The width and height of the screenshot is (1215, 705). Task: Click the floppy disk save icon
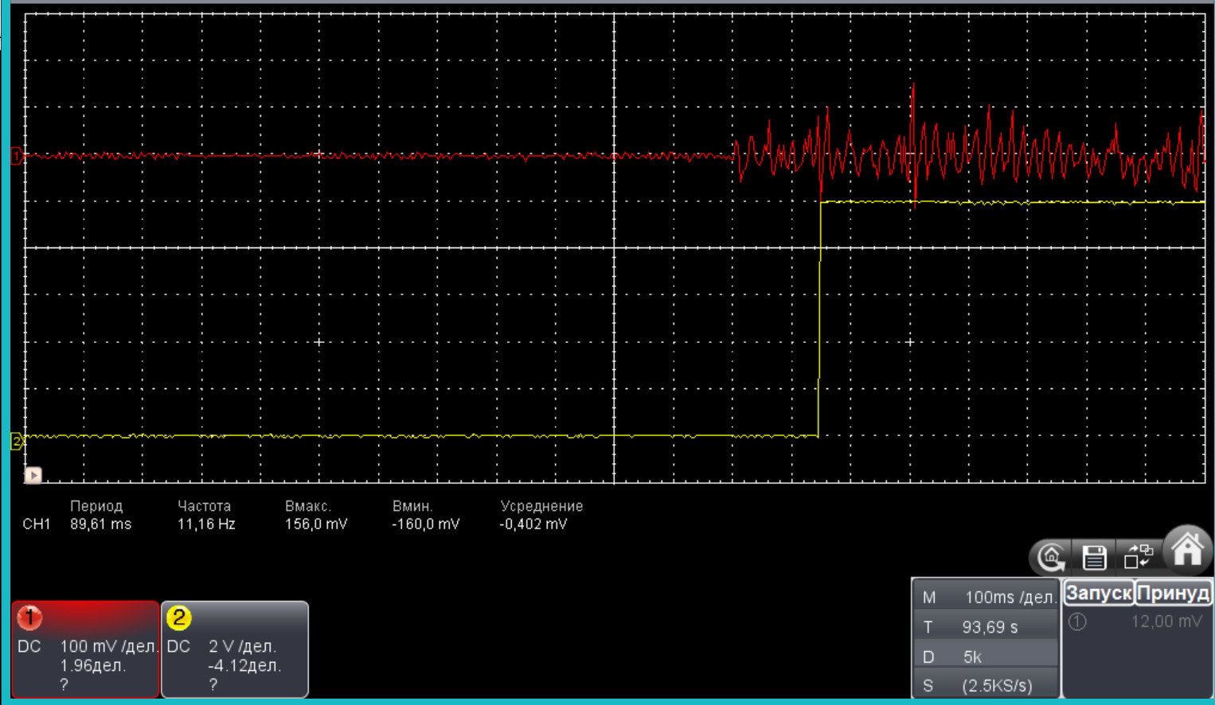click(x=1095, y=558)
